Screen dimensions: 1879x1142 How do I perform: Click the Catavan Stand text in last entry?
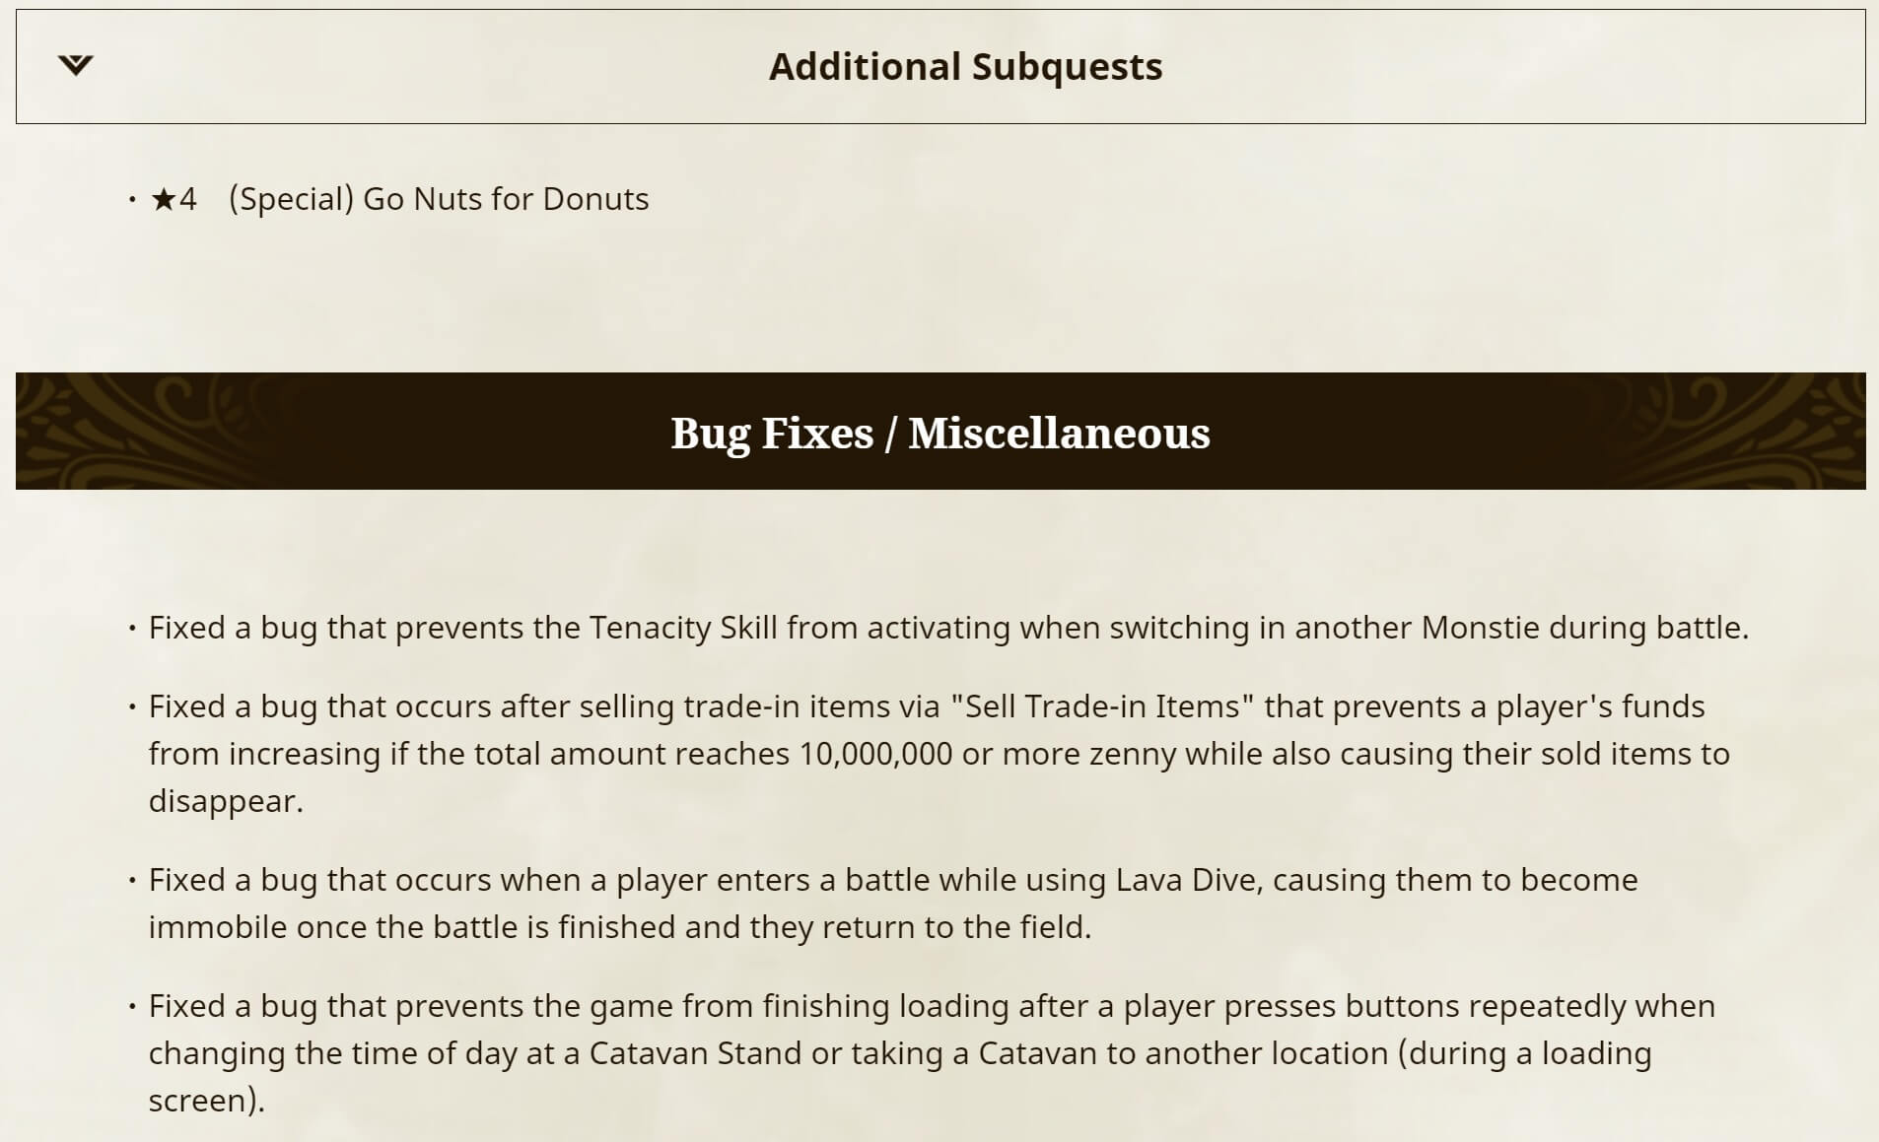coord(695,1053)
